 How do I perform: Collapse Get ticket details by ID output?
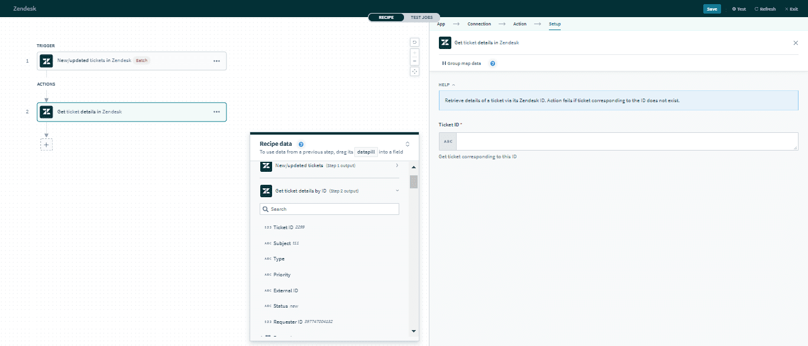397,191
